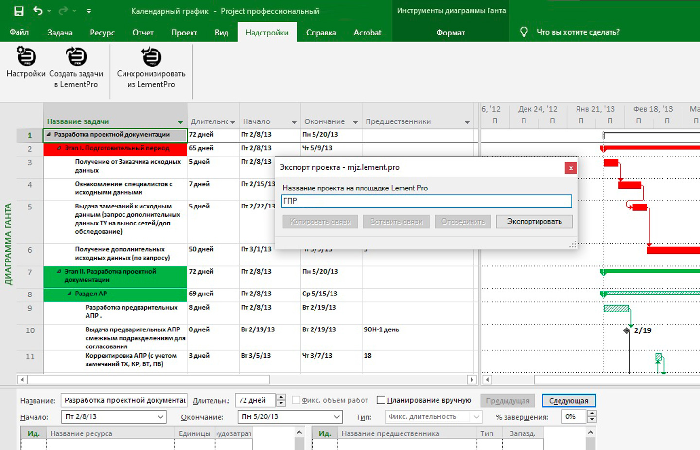Open quick access toolbar customization icon
Image resolution: width=700 pixels, height=450 pixels.
(x=88, y=11)
